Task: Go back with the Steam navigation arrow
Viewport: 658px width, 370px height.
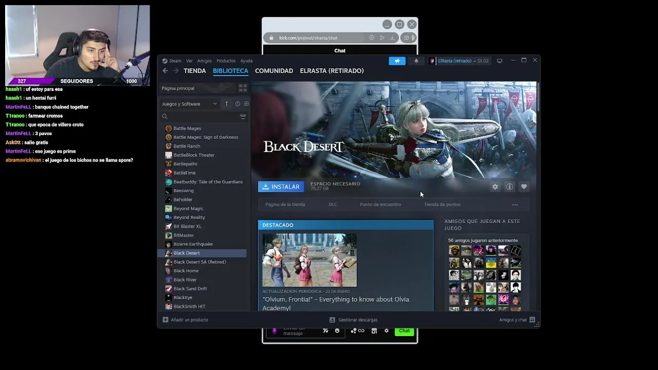Action: 165,71
